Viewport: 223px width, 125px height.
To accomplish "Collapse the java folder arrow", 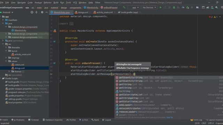I will [x=3, y=23].
